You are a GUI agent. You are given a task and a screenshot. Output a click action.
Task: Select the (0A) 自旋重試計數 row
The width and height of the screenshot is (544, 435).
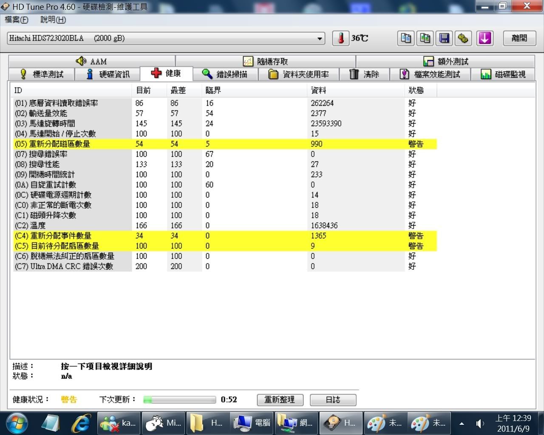coord(224,185)
